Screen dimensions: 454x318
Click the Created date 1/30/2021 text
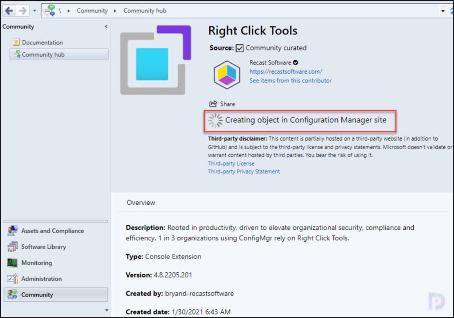click(178, 312)
